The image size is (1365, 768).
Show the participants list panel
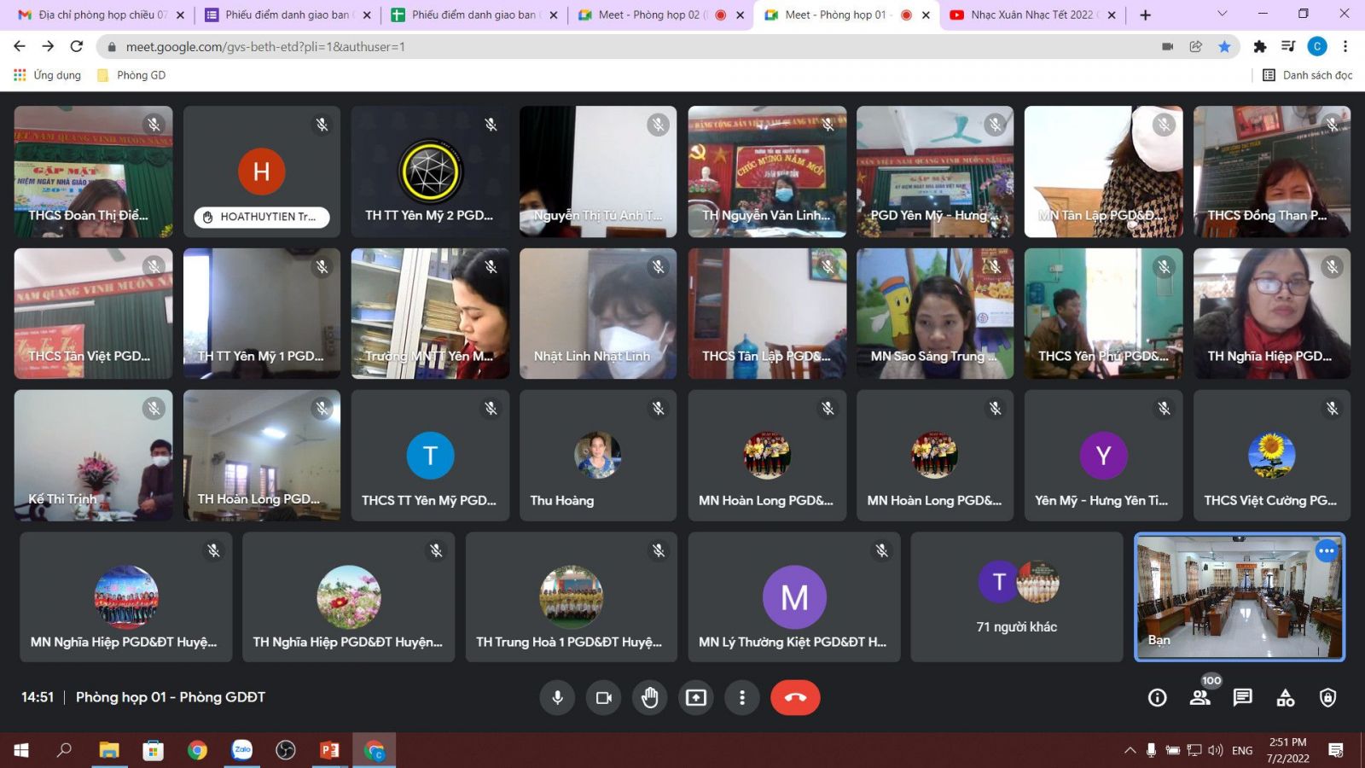click(x=1200, y=698)
